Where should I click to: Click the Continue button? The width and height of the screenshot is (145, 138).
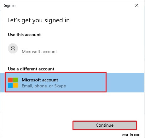pos(105,125)
